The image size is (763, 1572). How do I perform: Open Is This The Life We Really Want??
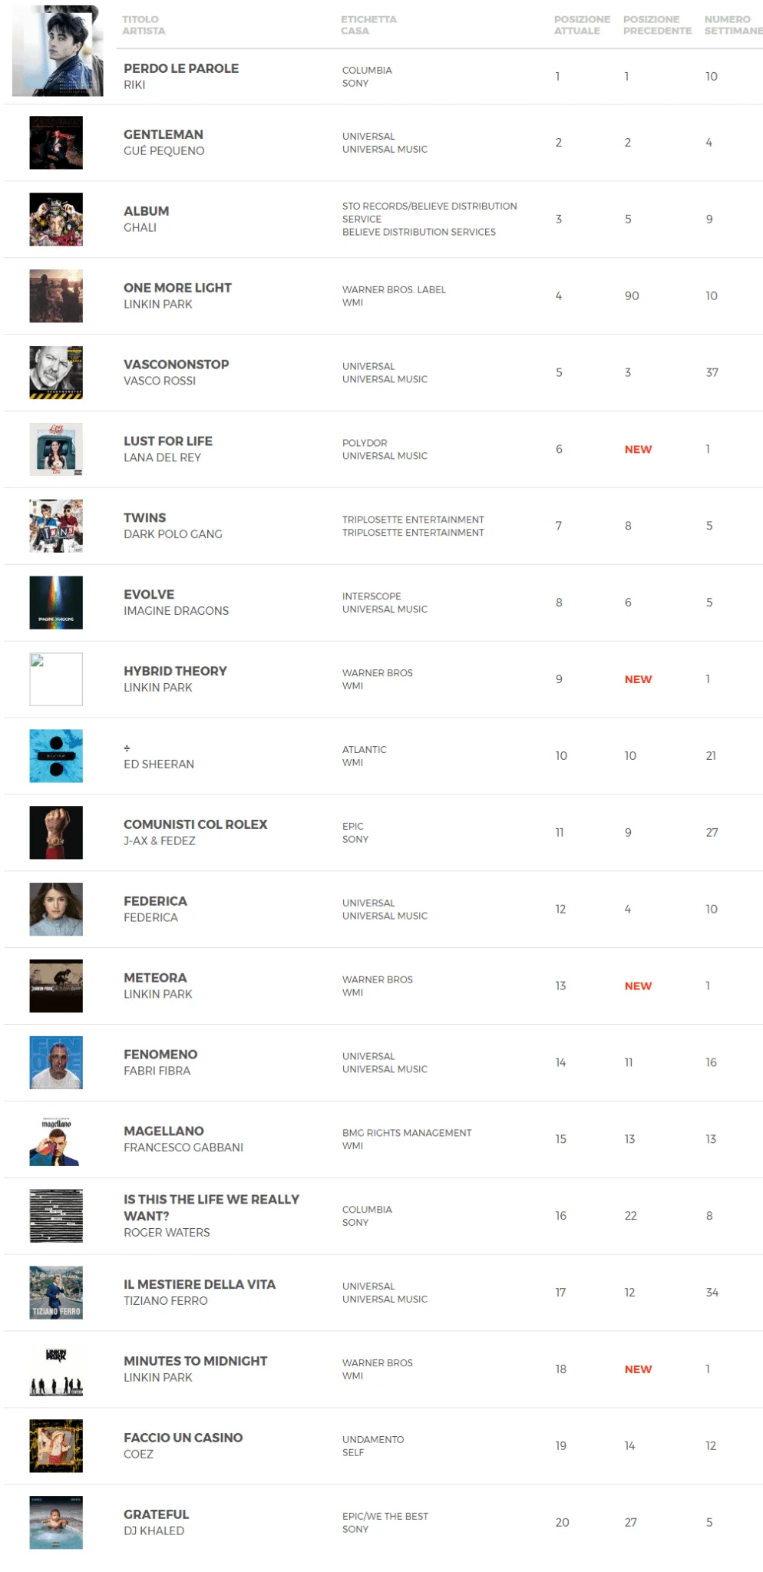211,1207
